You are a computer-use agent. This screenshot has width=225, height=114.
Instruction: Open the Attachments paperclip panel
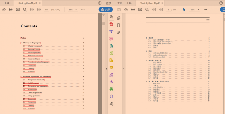coord(118,32)
